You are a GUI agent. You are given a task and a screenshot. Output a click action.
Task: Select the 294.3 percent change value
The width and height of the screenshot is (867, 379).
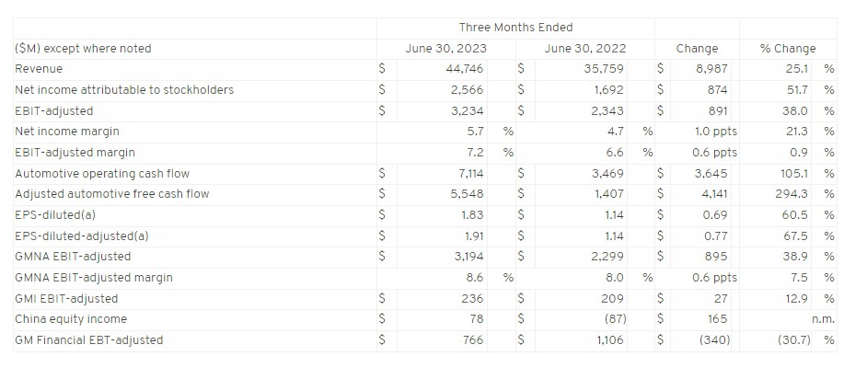tap(792, 194)
